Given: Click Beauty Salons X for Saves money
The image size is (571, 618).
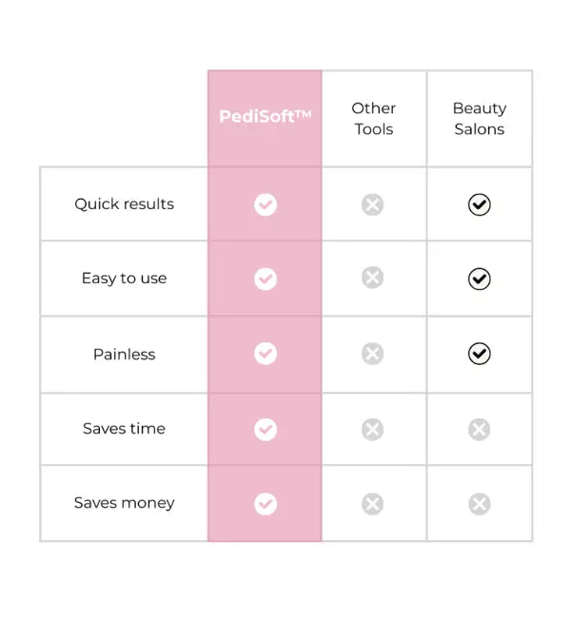Looking at the screenshot, I should (480, 504).
